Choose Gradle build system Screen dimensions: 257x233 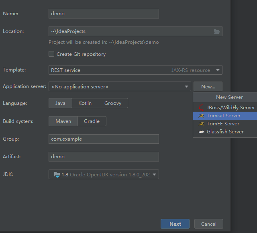(x=92, y=121)
